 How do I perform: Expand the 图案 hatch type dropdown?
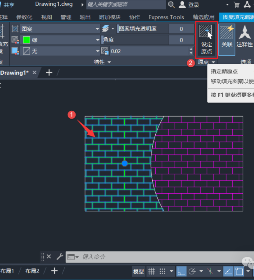(97, 29)
